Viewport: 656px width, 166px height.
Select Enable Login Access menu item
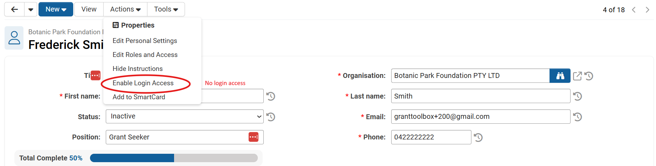143,83
